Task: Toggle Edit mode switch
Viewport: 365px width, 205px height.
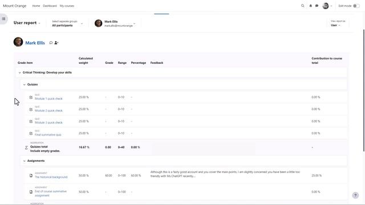Action: (356, 6)
